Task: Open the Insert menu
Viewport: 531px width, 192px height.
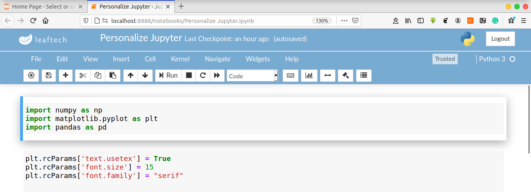Action: pos(121,59)
